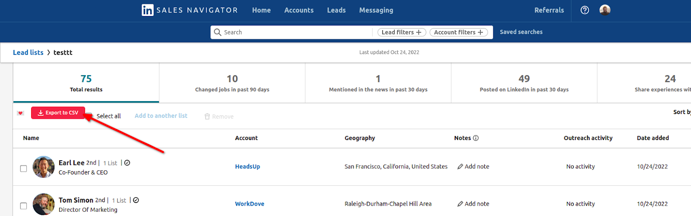Screen dimensions: 691x216
Task: Open the help question mark icon
Action: pos(585,10)
